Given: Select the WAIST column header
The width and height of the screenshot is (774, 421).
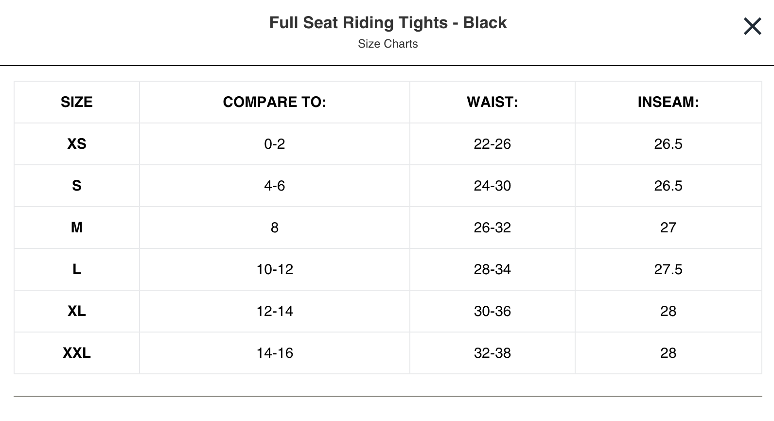Looking at the screenshot, I should tap(492, 102).
